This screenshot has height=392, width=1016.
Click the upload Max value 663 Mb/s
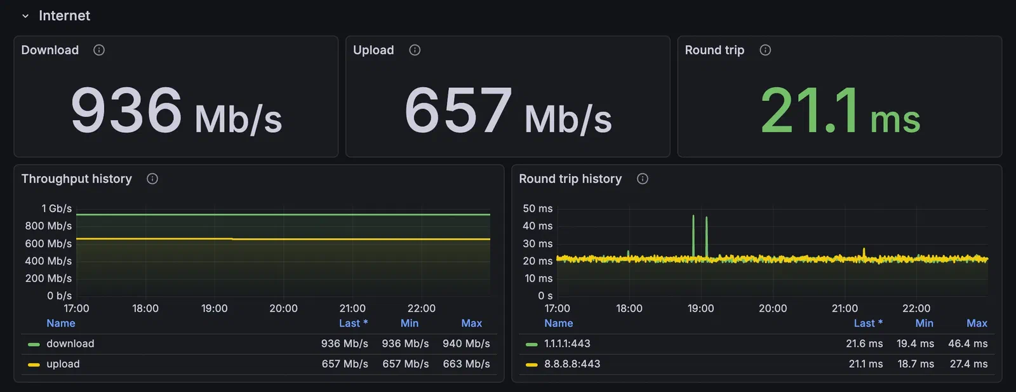click(x=466, y=364)
